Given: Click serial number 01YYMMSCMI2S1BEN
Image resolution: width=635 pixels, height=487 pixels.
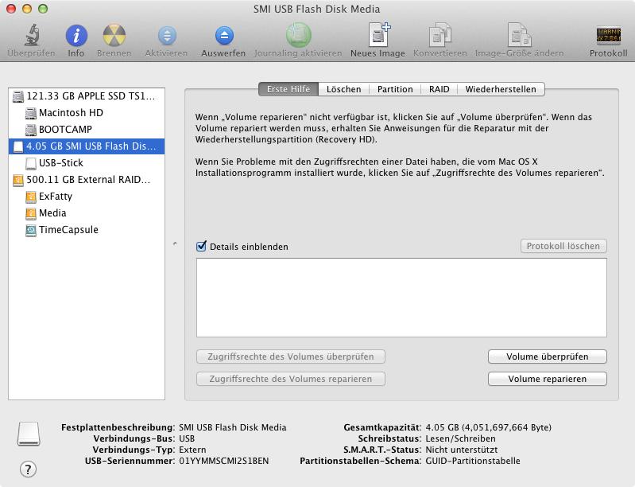Looking at the screenshot, I should [223, 461].
